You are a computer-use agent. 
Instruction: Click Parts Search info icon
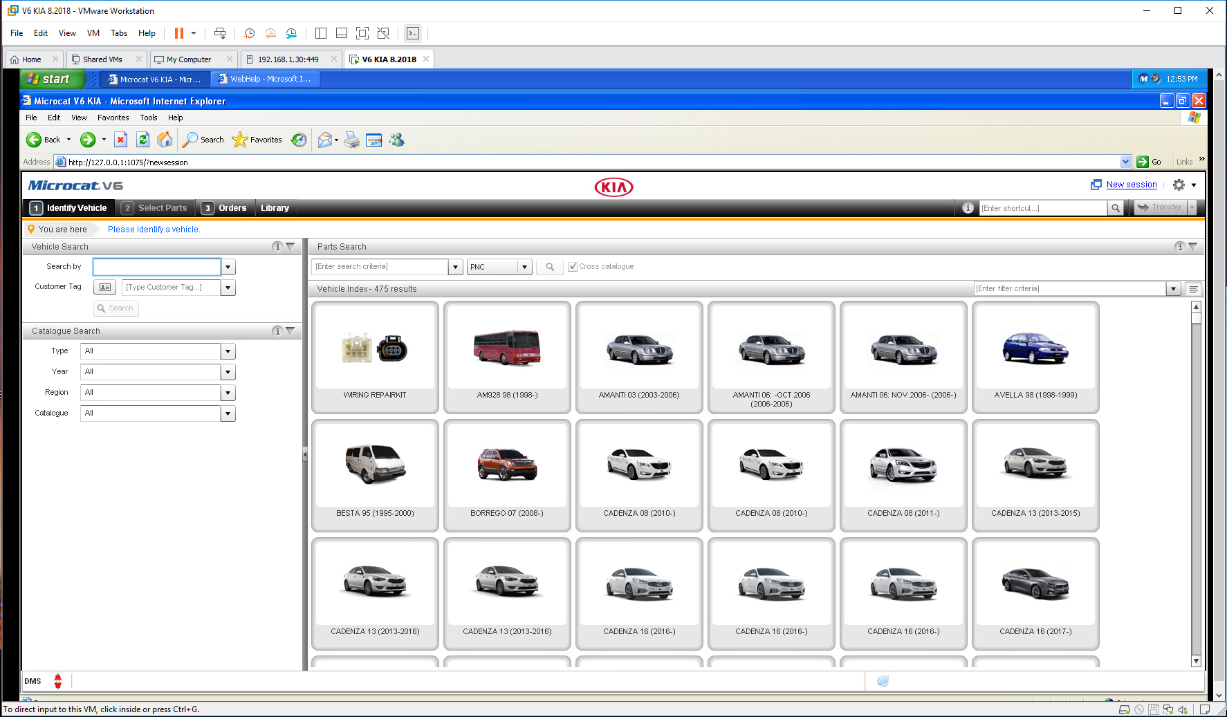tap(1180, 247)
